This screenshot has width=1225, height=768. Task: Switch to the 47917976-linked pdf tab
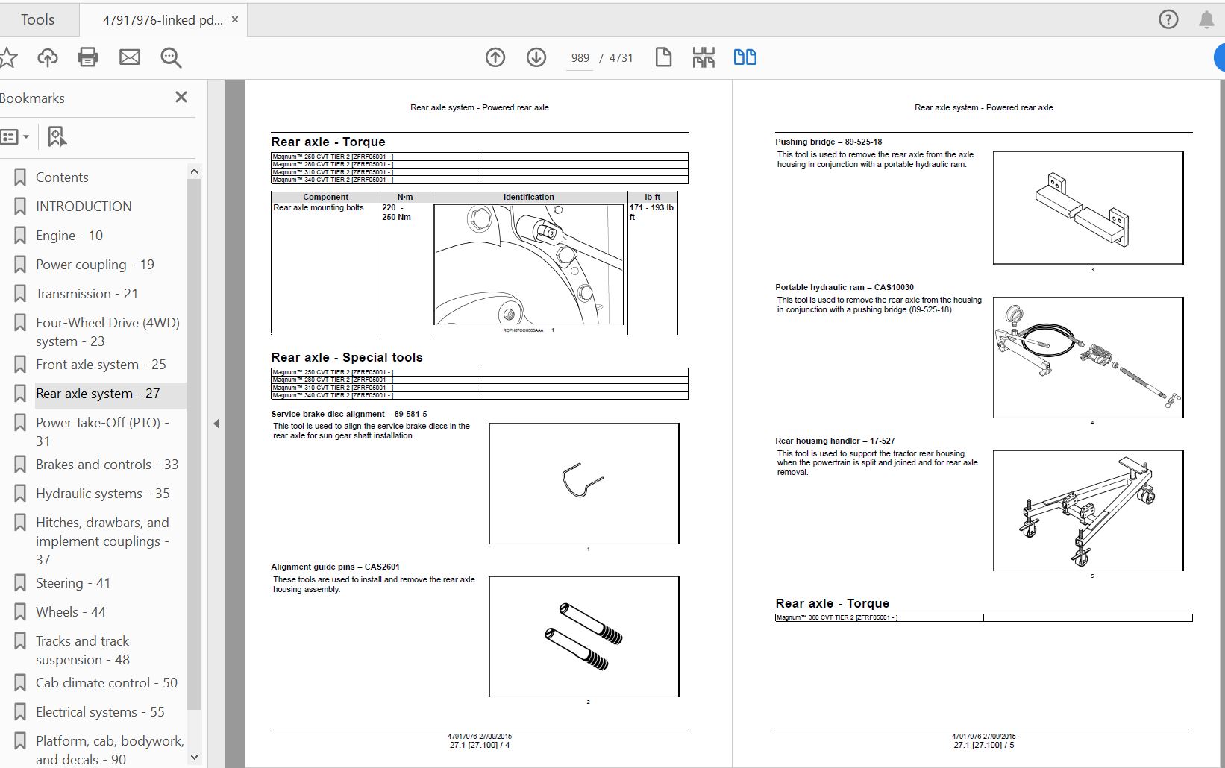click(163, 20)
